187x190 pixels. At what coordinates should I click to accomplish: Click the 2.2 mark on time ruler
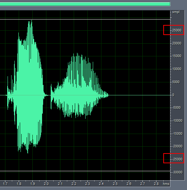pos(74,184)
